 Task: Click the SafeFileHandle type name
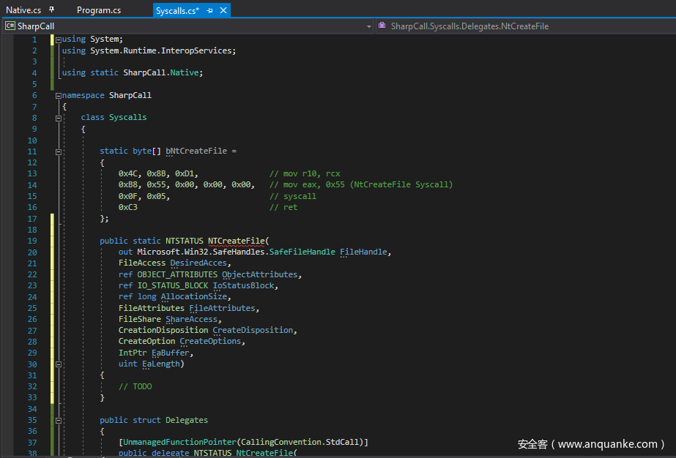point(302,252)
